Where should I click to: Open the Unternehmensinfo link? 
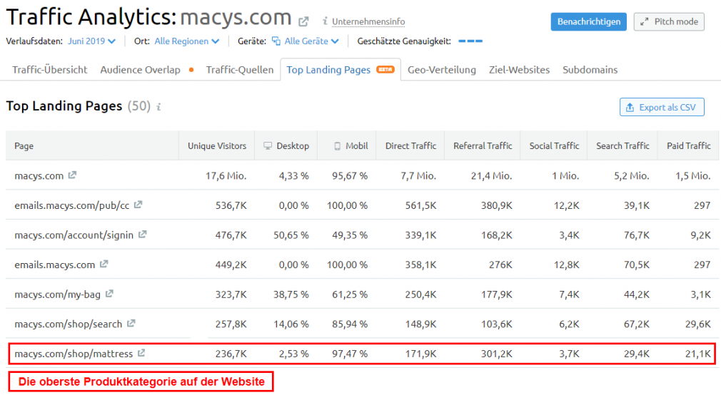coord(368,21)
